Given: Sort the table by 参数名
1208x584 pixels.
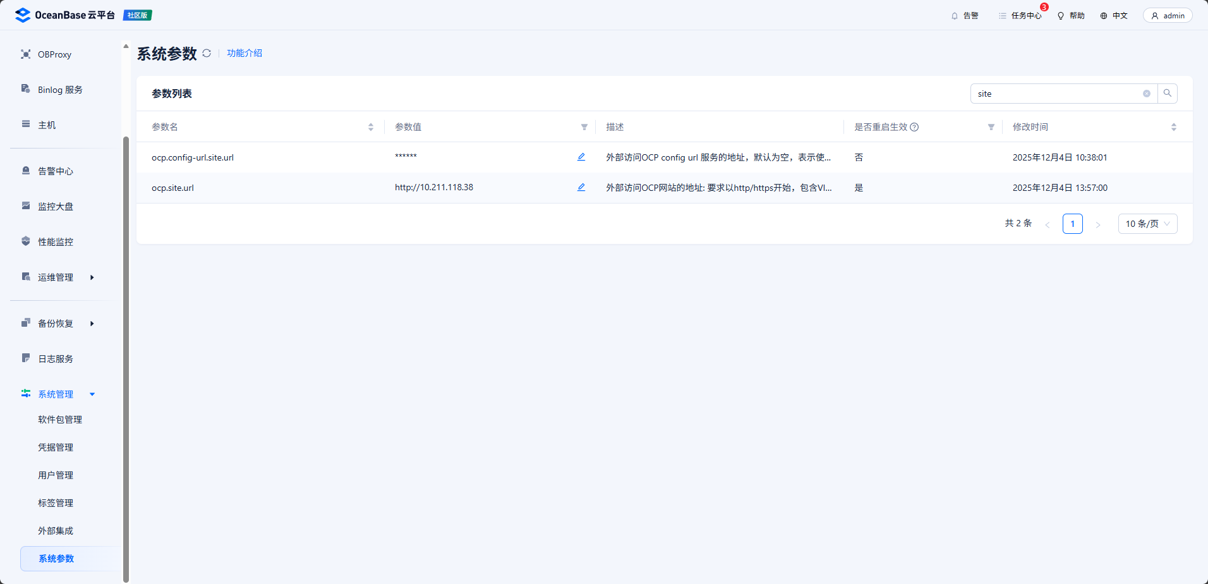Looking at the screenshot, I should point(371,127).
